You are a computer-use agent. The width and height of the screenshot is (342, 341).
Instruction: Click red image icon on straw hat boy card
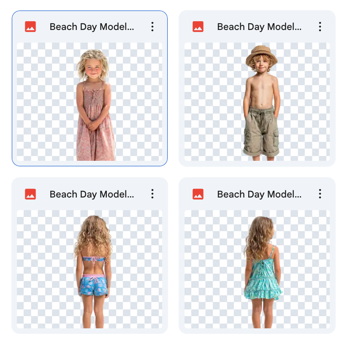point(198,27)
